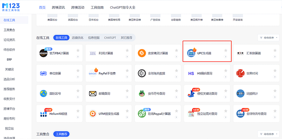This screenshot has width=282, height=139.
Task: Click the arrow button on 世界时间
Action: point(275,77)
